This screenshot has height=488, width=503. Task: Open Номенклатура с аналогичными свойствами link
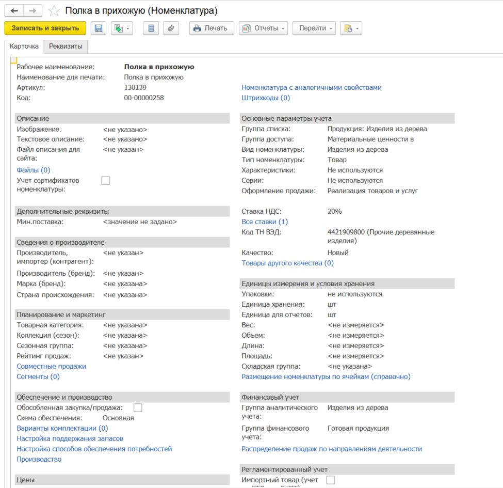[312, 87]
